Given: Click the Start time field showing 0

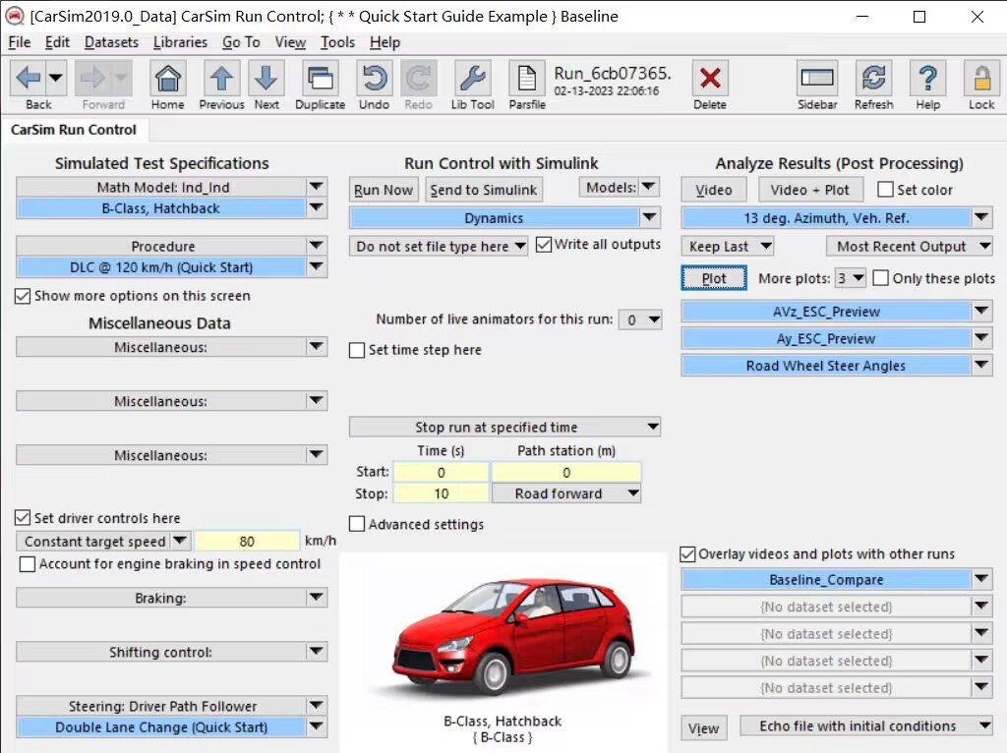Looking at the screenshot, I should point(442,473).
